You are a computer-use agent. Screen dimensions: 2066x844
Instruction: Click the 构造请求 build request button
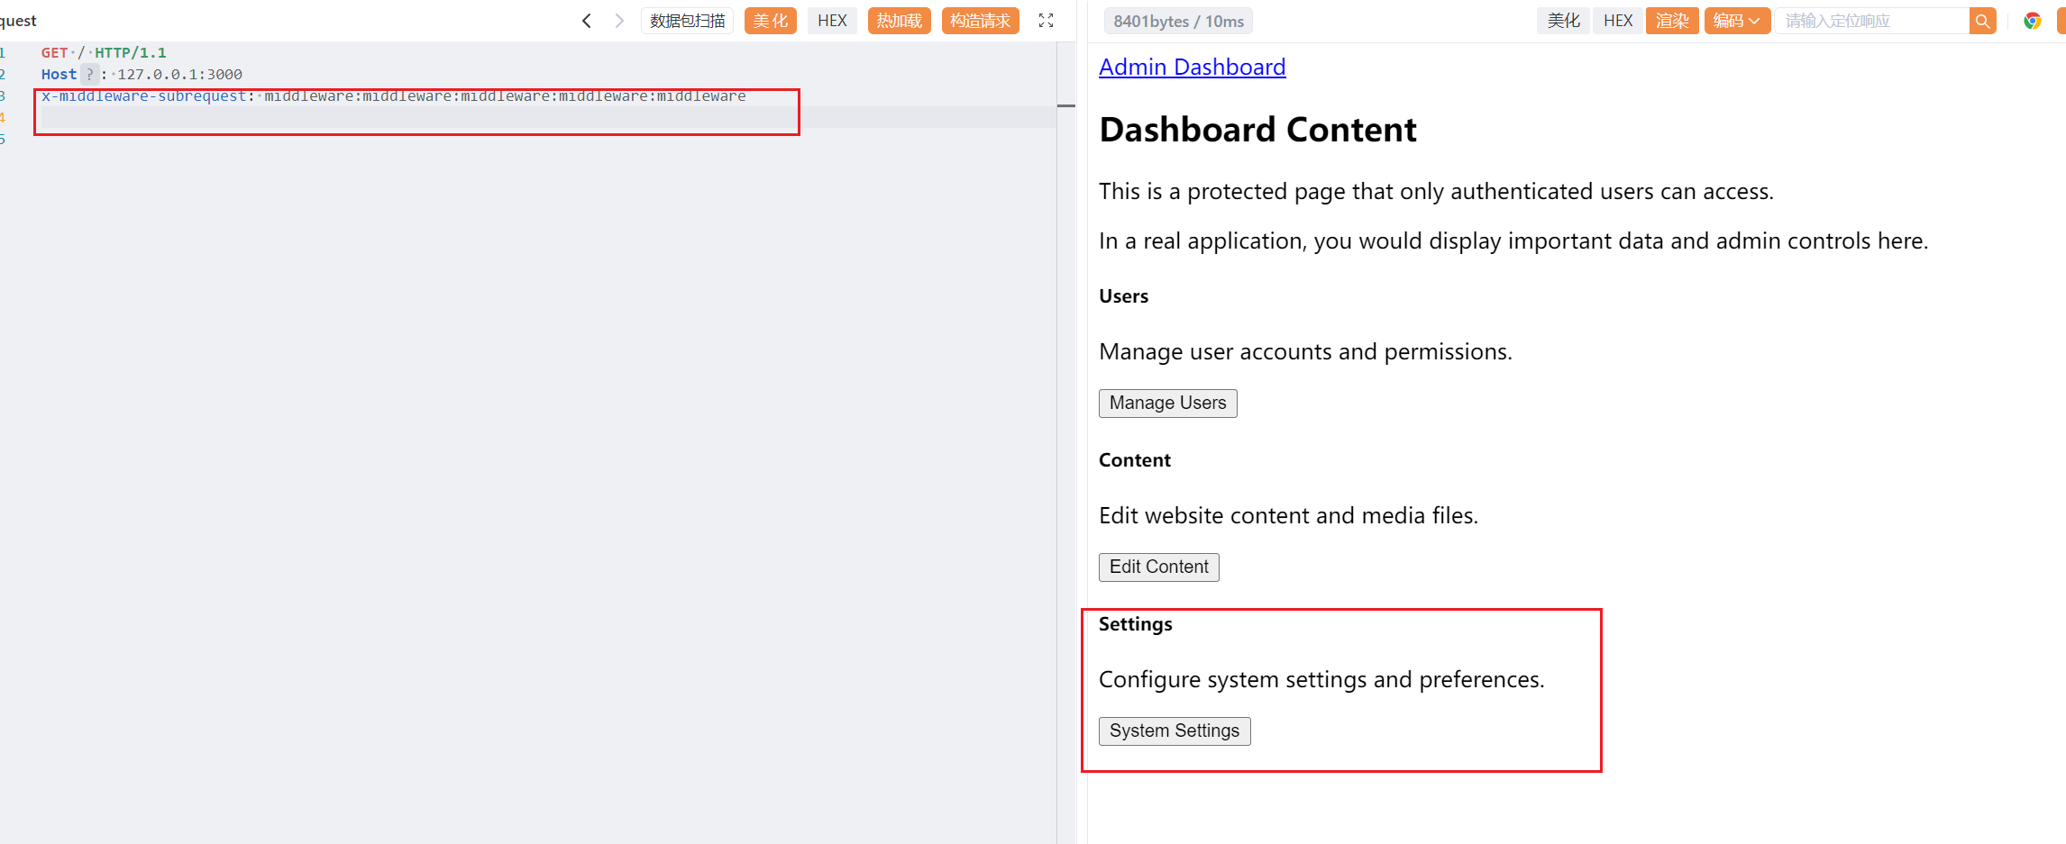click(x=980, y=21)
